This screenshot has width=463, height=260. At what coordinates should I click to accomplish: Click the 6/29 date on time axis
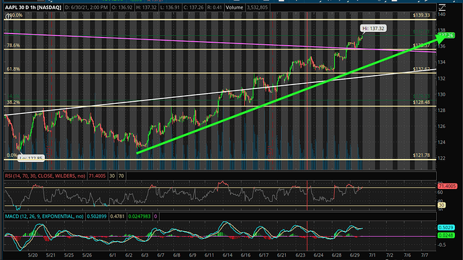click(355, 255)
